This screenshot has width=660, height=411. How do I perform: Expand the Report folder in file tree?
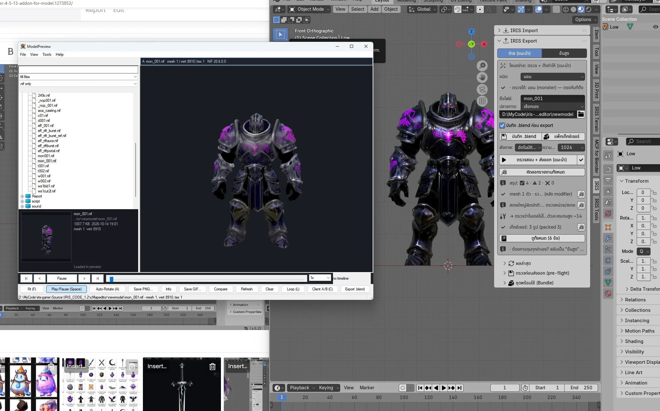[22, 196]
